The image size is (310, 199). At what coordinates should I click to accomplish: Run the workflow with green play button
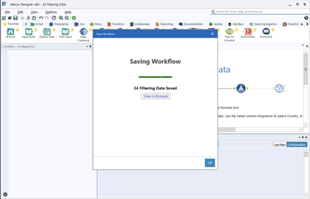tap(74, 18)
